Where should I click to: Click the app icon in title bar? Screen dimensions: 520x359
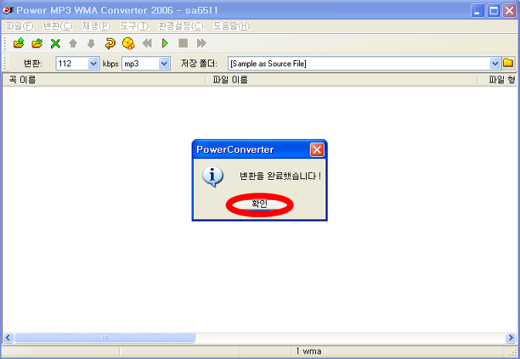point(8,10)
